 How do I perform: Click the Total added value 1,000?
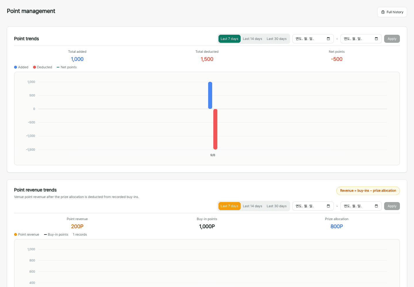coord(77,59)
